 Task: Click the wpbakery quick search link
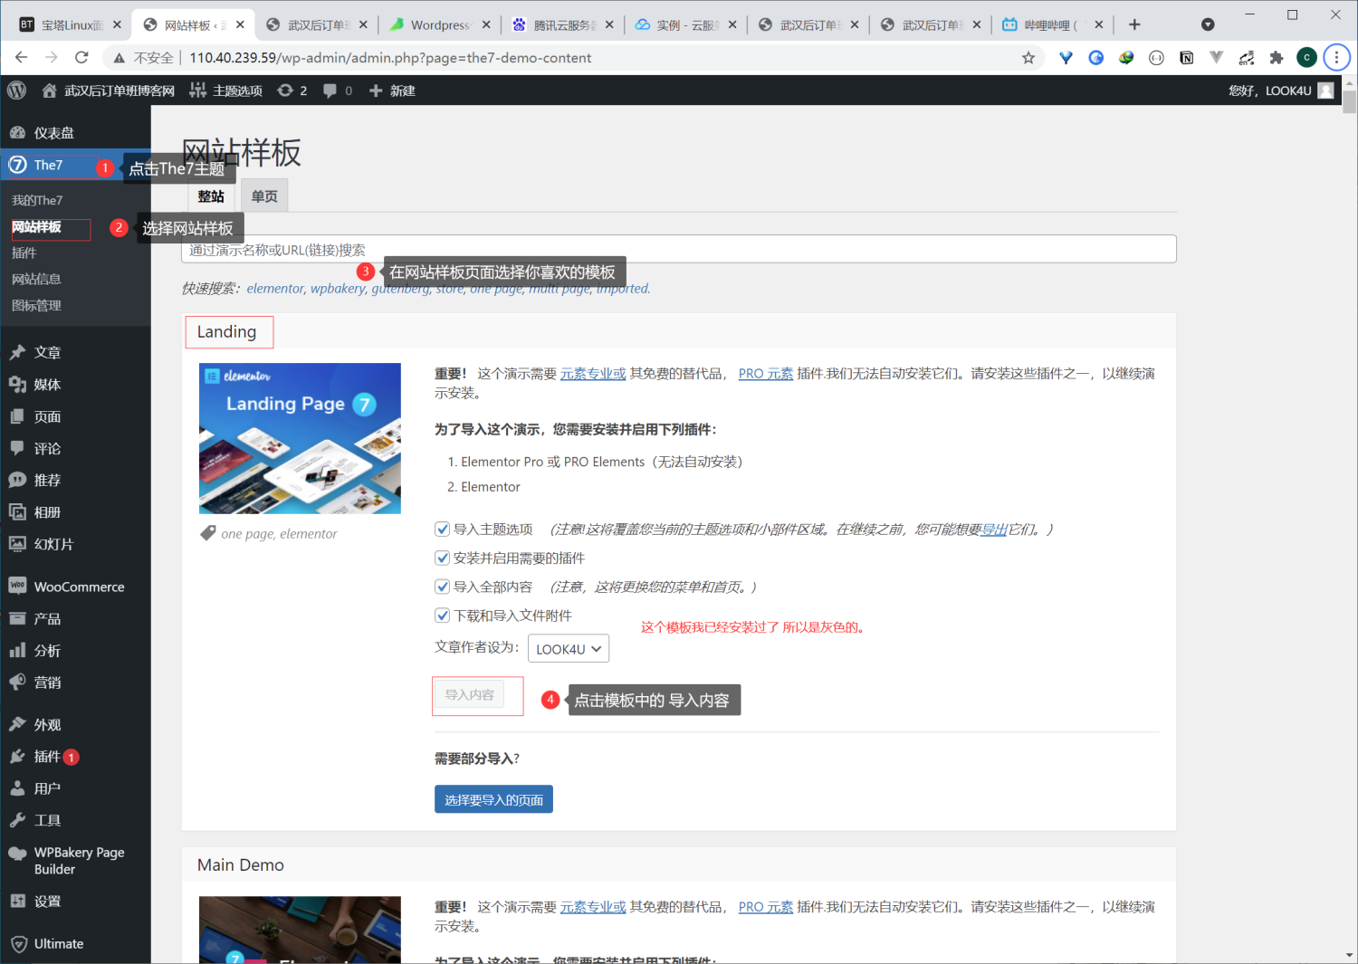338,289
